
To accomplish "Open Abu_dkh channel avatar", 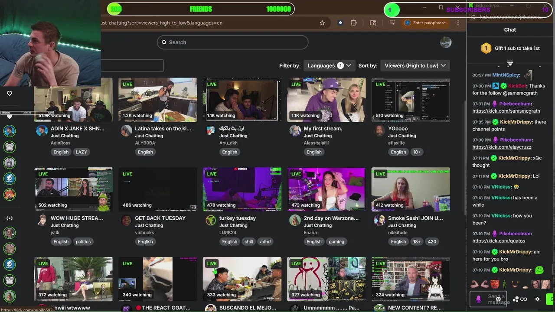I will [x=211, y=130].
